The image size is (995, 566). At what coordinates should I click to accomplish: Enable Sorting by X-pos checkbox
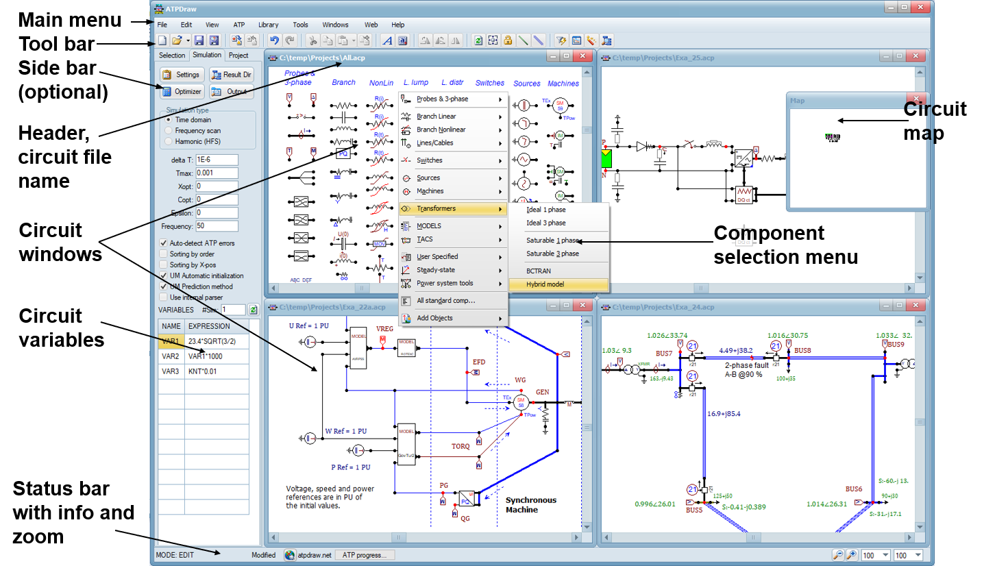pyautogui.click(x=163, y=264)
